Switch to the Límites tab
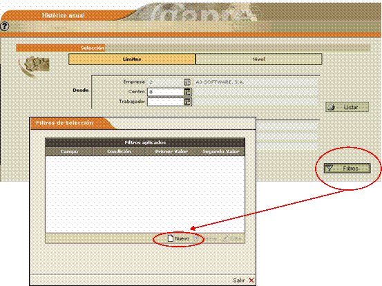 [132, 59]
